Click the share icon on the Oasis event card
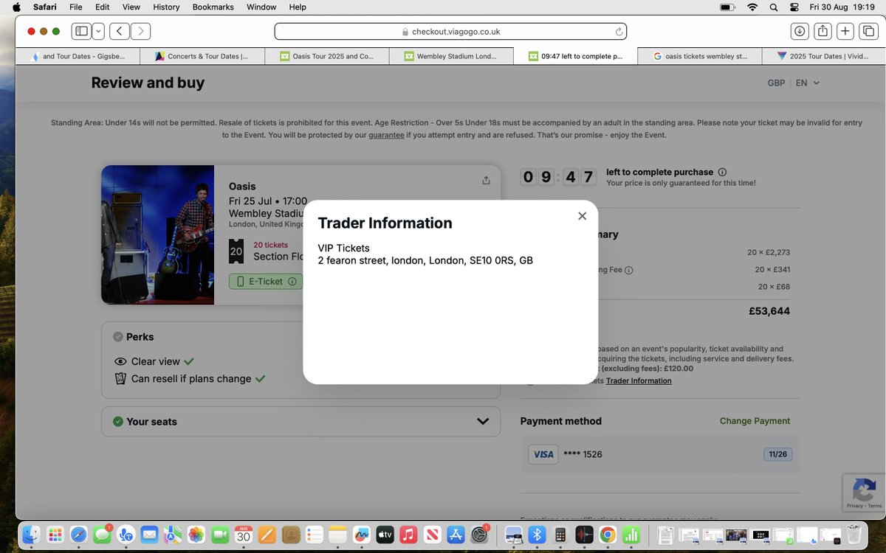The width and height of the screenshot is (886, 553). pos(486,181)
